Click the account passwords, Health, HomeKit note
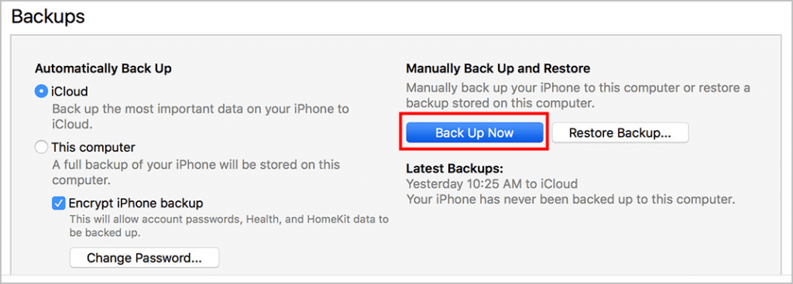 (228, 227)
